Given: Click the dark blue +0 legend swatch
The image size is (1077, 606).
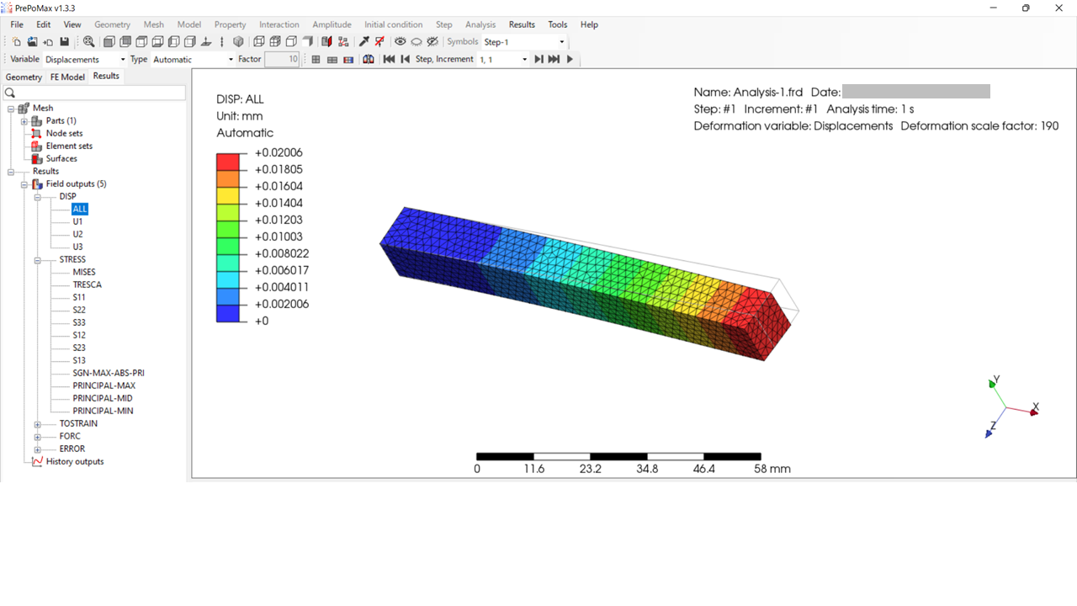Looking at the screenshot, I should point(227,313).
